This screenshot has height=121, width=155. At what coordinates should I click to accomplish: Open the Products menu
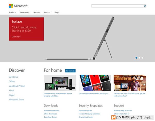pyautogui.click(x=12, y=12)
